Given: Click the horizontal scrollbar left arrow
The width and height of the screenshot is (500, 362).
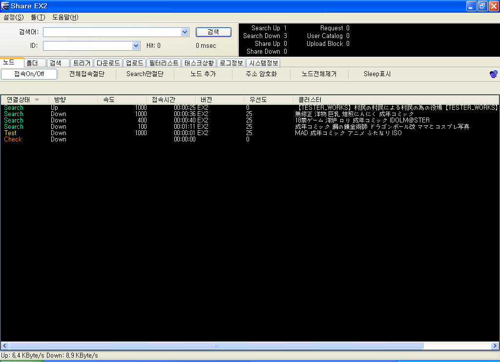Looking at the screenshot, I should (x=5, y=346).
